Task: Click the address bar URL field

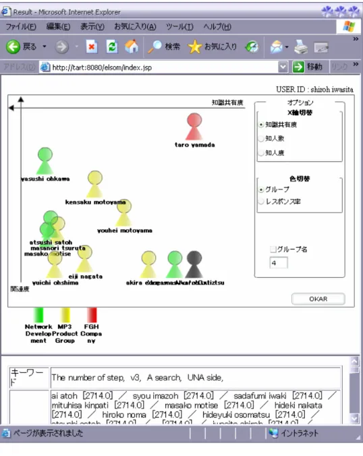Action: tap(165, 67)
